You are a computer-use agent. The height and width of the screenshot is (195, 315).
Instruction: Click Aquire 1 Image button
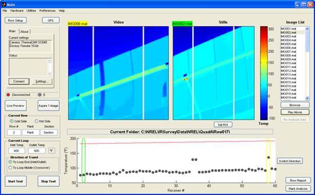48,105
